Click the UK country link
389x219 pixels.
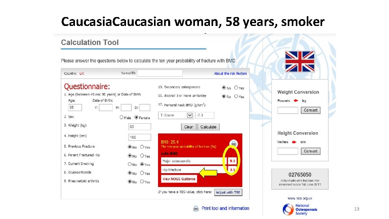pyautogui.click(x=81, y=73)
